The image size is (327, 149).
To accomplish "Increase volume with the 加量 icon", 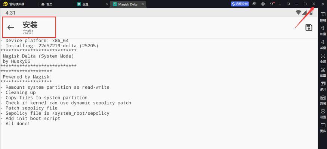I will (x=323, y=30).
